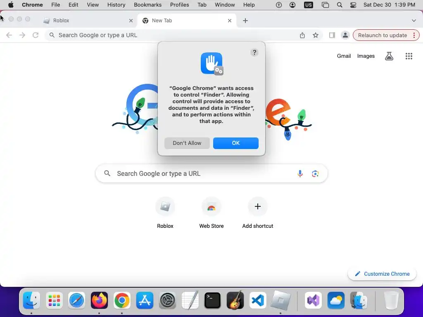Screen dimensions: 423x317
Task: Open Search Labs flask icon
Action: [389, 56]
